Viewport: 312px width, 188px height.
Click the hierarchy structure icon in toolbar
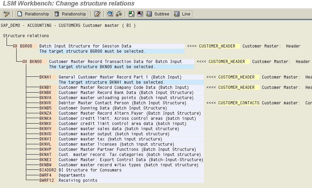click(x=119, y=14)
